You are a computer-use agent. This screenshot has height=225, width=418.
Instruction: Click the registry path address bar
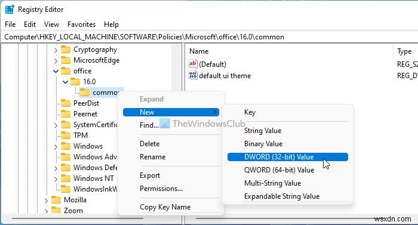pos(209,37)
